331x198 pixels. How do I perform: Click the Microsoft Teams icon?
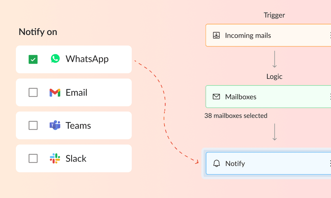click(55, 125)
